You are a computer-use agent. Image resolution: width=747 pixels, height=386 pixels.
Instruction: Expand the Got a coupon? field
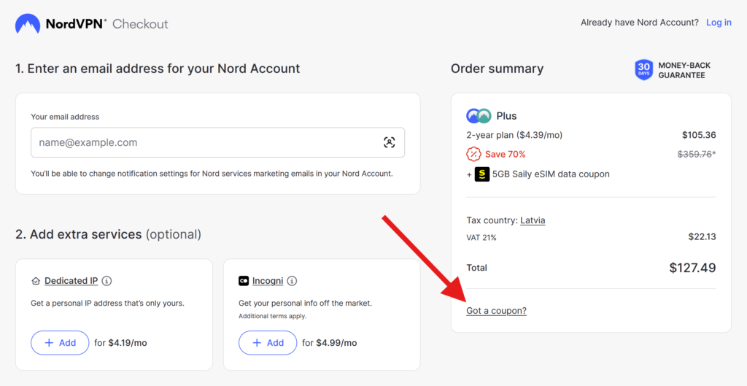tap(496, 311)
